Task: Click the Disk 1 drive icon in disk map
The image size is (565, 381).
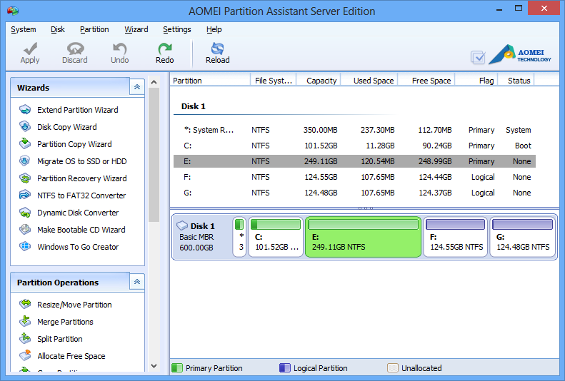Action: point(182,225)
